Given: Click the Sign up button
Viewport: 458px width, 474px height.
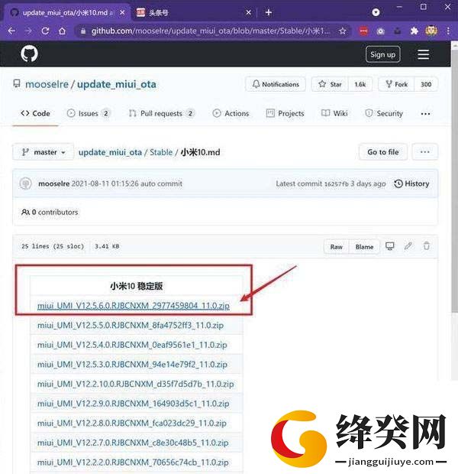Looking at the screenshot, I should (383, 54).
